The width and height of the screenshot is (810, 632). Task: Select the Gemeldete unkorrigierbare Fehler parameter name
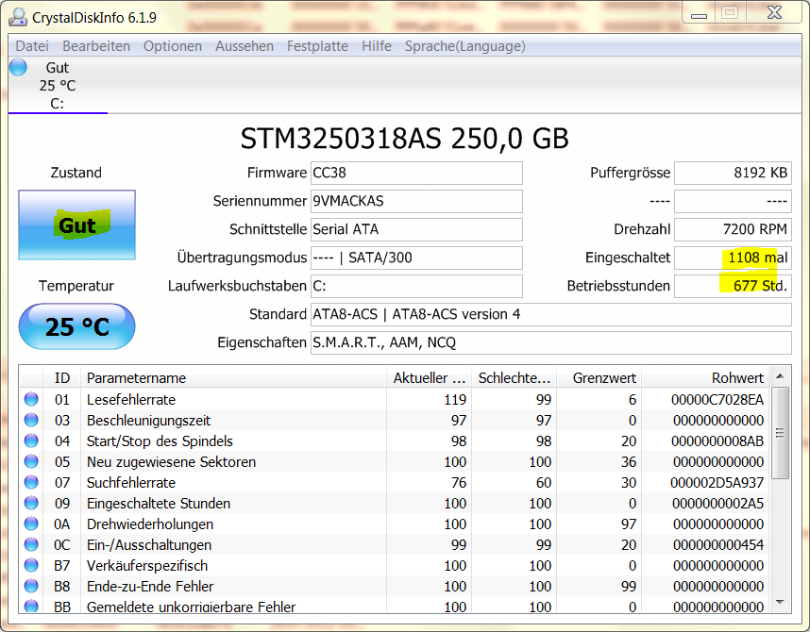coord(191,607)
